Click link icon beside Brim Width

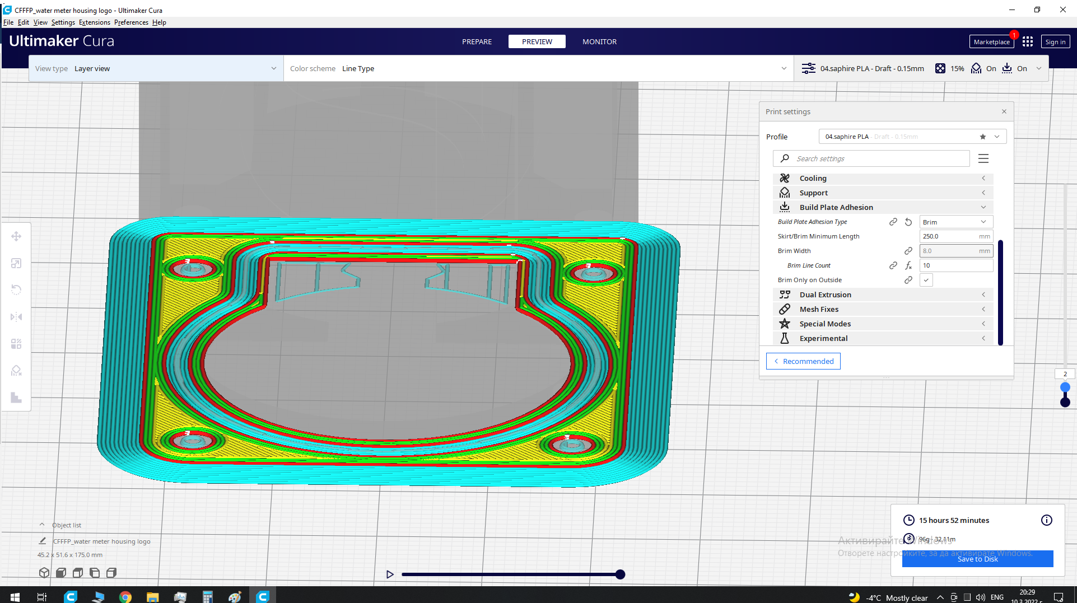tap(908, 251)
